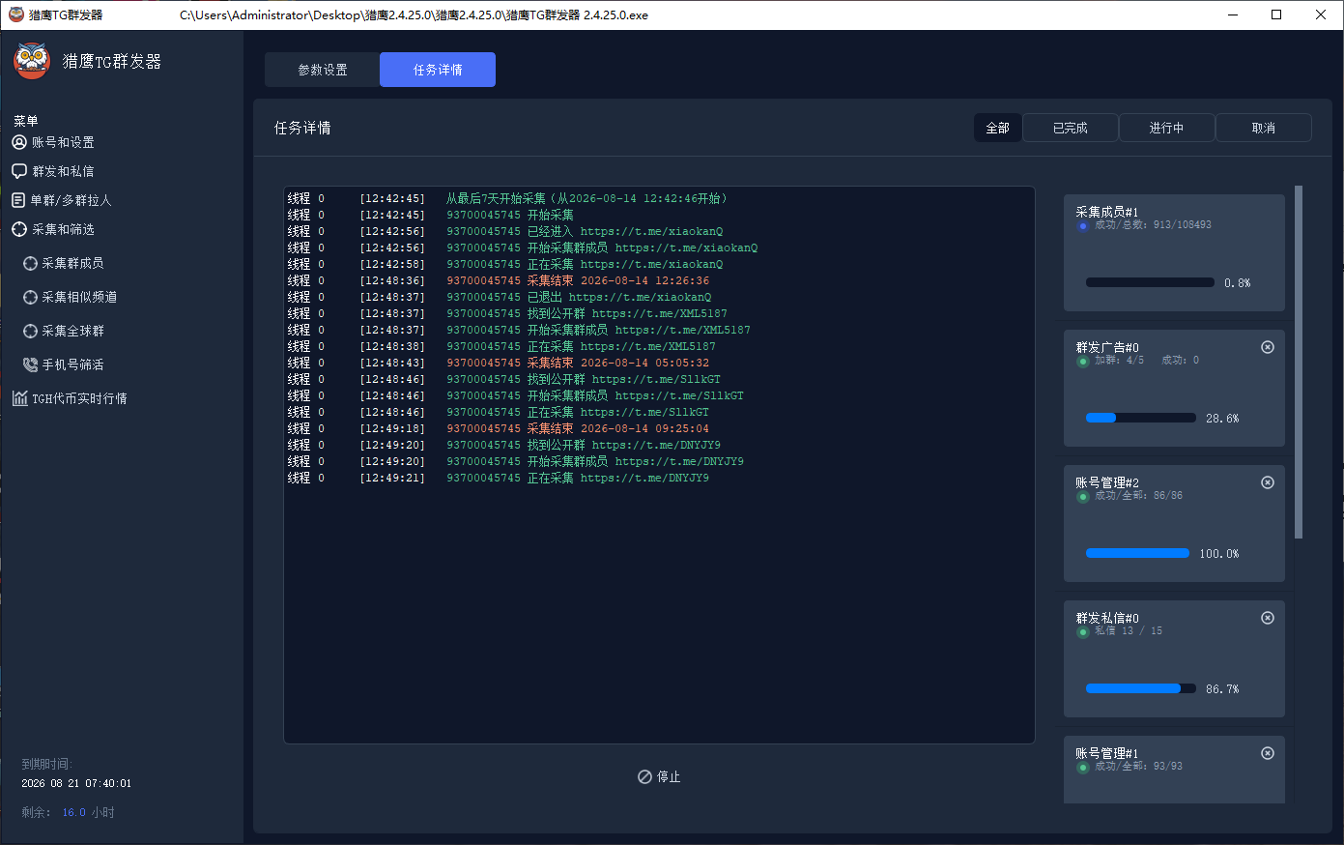Cancel the 群发私信#0 task via X icon

(1268, 618)
